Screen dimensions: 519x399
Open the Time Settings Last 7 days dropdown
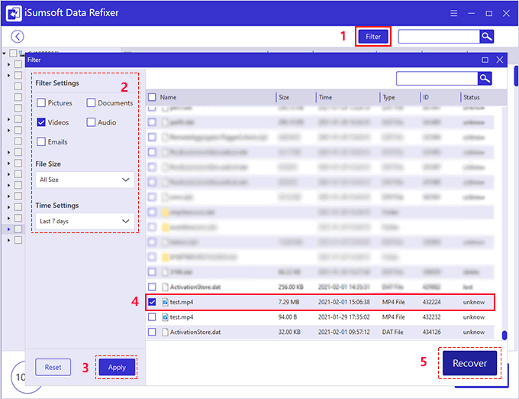coord(85,222)
